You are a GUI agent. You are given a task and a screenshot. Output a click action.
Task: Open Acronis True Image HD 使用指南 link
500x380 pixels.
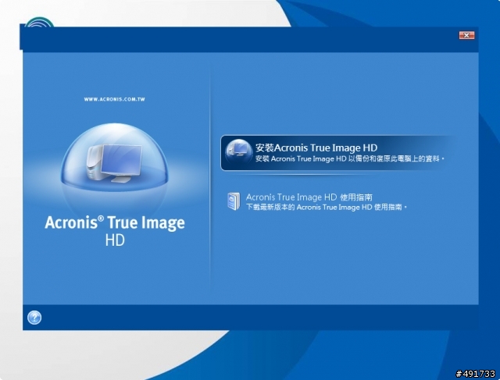(x=309, y=197)
